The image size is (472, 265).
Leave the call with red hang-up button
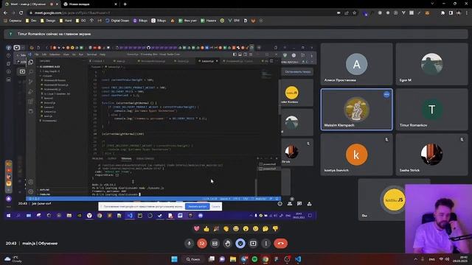coord(280,244)
